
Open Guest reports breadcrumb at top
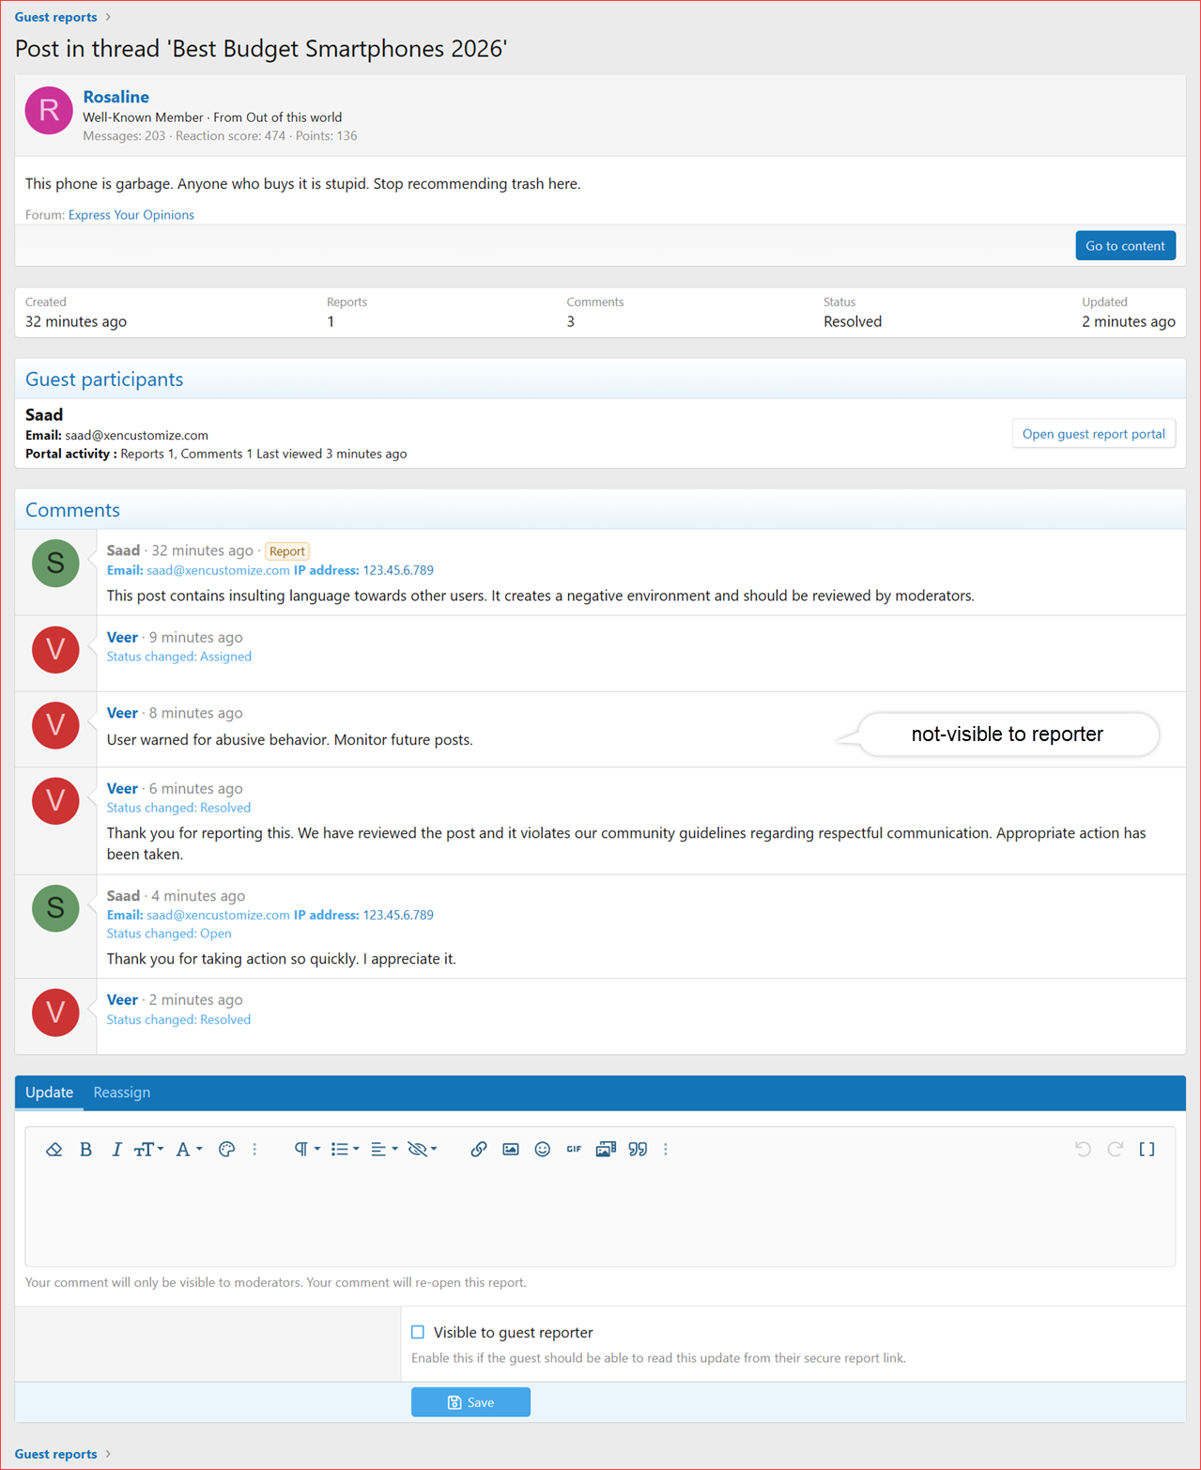(x=55, y=17)
